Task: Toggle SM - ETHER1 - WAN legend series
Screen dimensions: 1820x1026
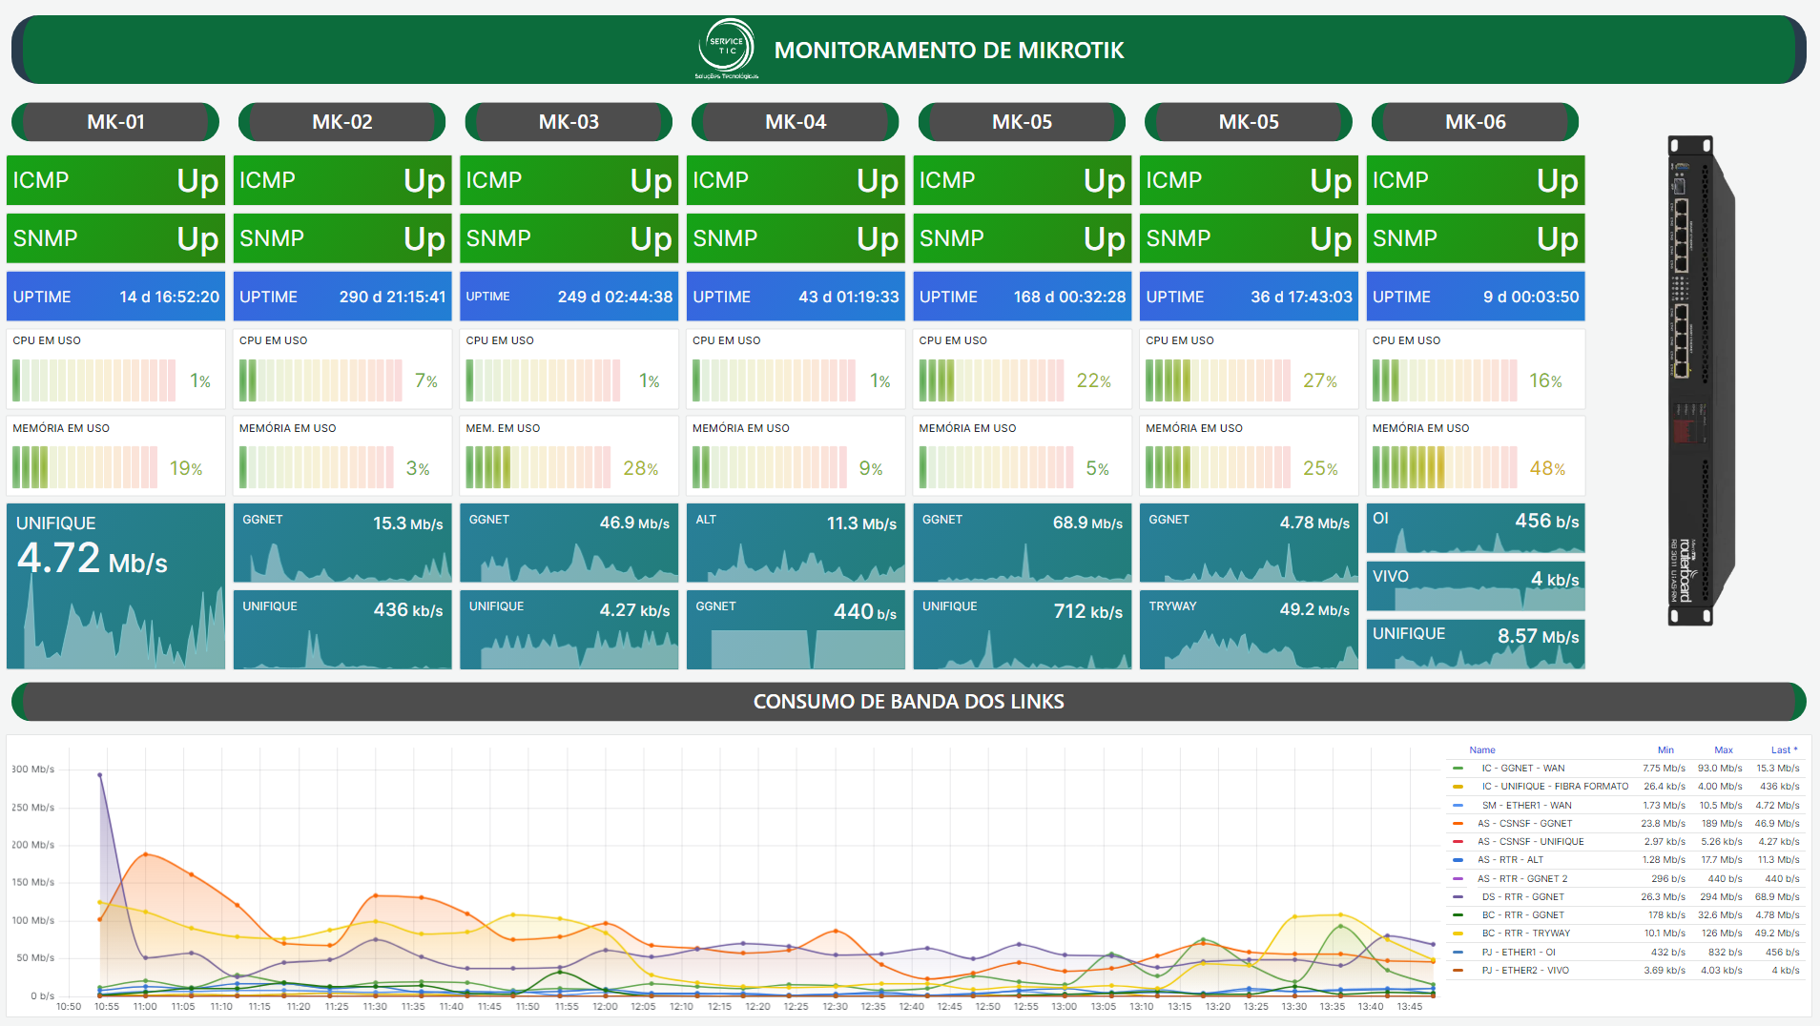Action: (1526, 806)
